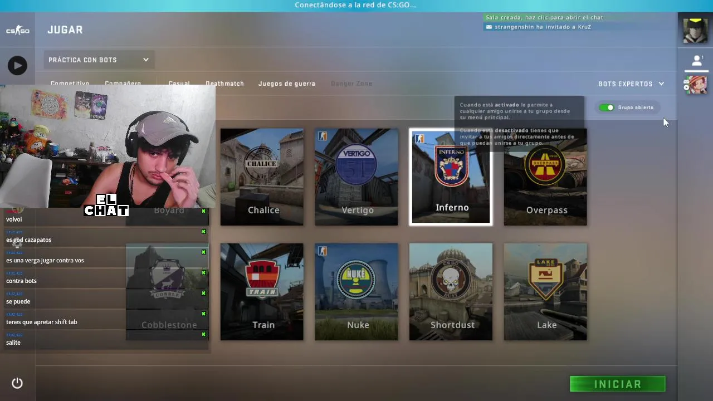Choose the Train map label
Screen dimensions: 713x401
tap(263, 325)
